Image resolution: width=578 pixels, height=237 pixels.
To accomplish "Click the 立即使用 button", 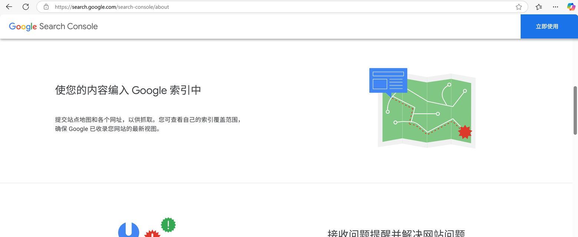I will (549, 26).
